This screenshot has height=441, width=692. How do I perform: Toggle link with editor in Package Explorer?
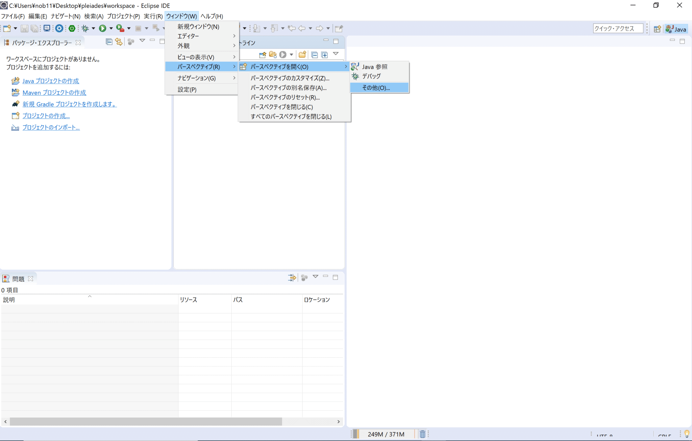tap(119, 41)
